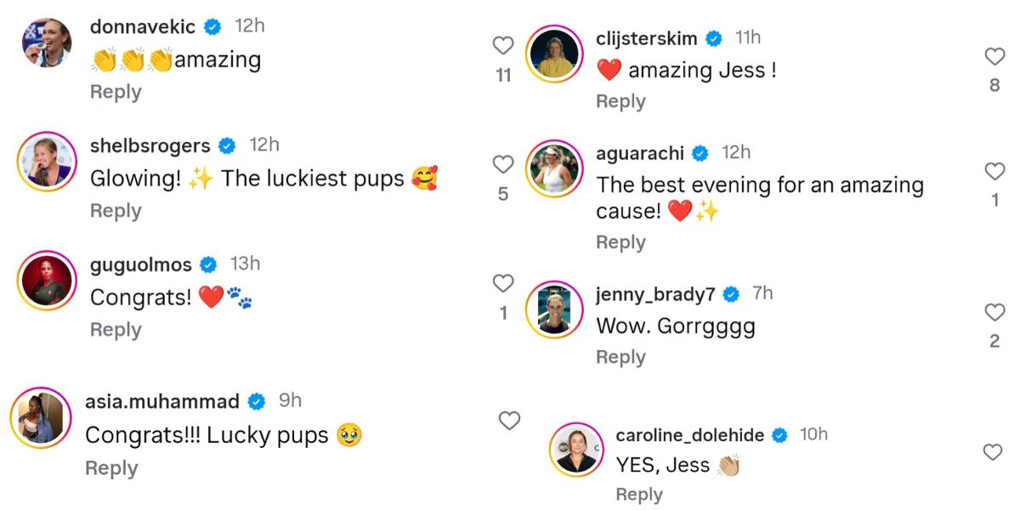The image size is (1020, 510).
Task: Open donnavekic's profile by clicking the username
Action: 142,25
